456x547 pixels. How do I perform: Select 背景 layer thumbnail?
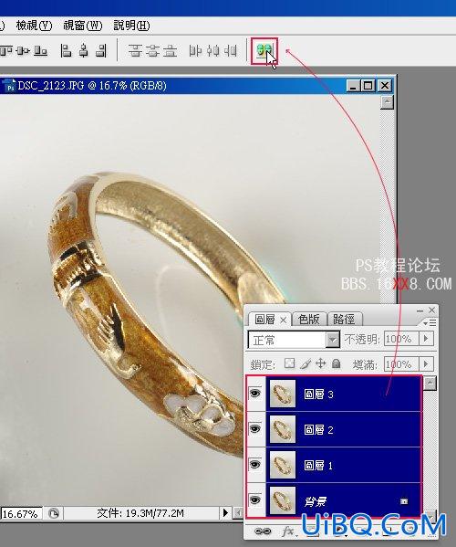(283, 500)
